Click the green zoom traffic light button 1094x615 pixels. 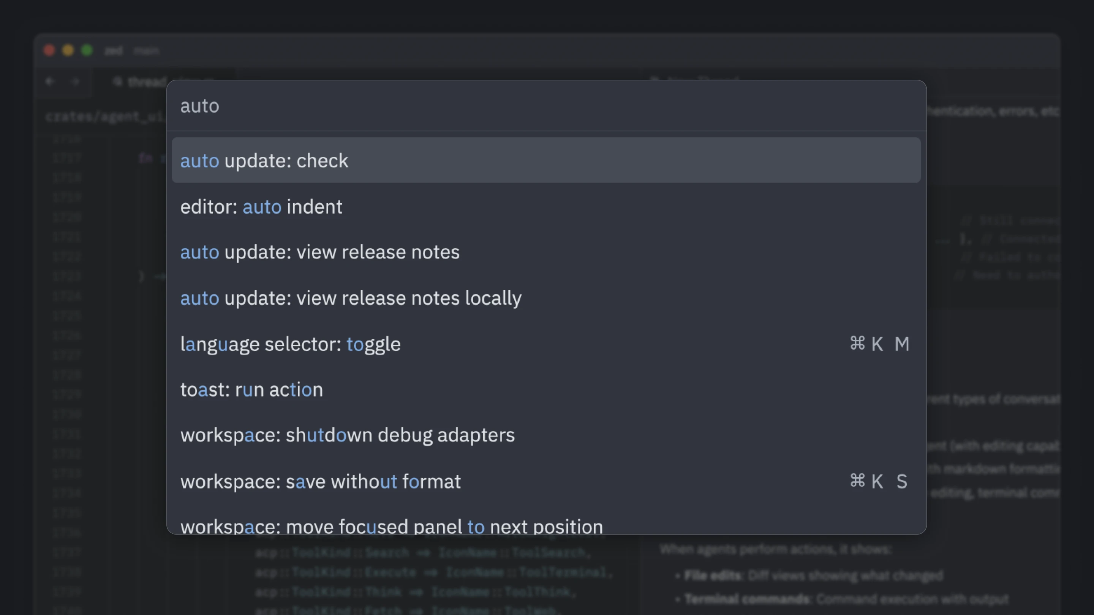[x=87, y=50]
